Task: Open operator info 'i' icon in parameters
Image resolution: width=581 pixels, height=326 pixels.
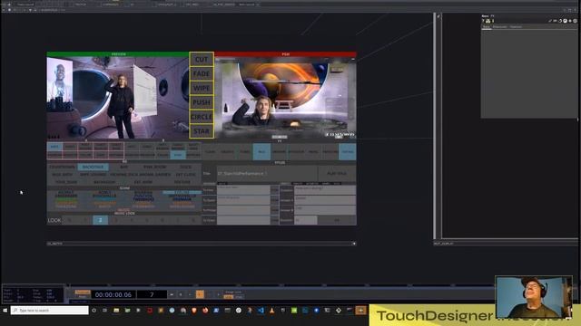Action: [493, 21]
